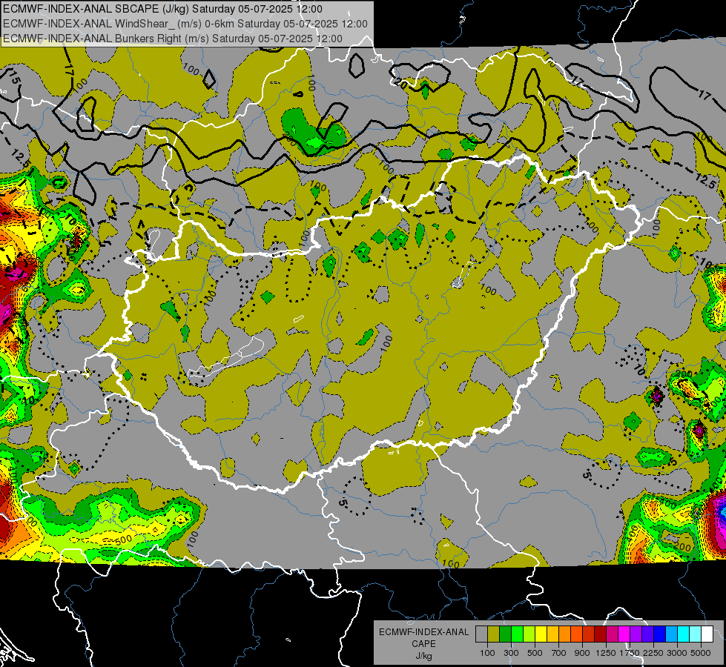Click legend tick label 900
The width and height of the screenshot is (726, 667).
582,653
